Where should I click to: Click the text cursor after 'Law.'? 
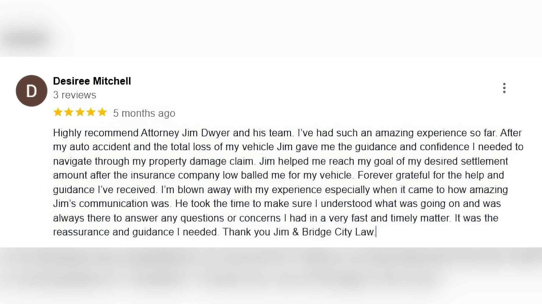coord(376,232)
